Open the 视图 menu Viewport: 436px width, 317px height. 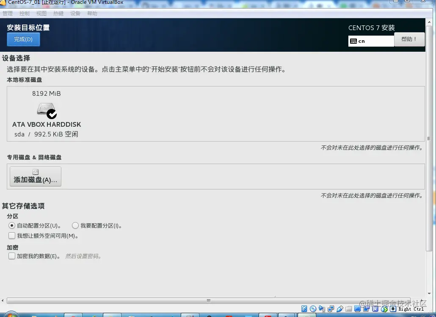[x=41, y=14]
